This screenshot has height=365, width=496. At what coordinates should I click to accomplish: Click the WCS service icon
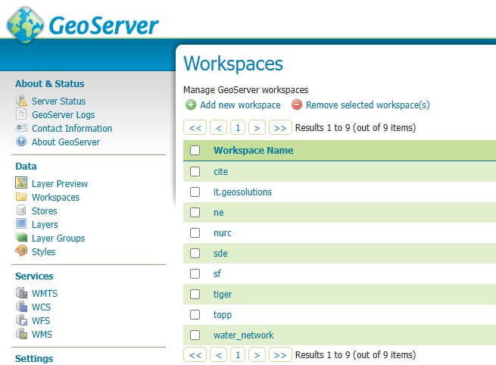(21, 307)
